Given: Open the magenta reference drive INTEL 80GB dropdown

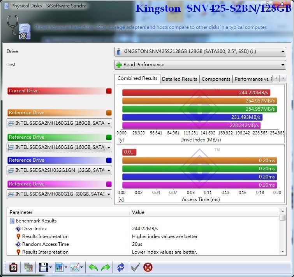Looking at the screenshot, I should click(x=59, y=194).
